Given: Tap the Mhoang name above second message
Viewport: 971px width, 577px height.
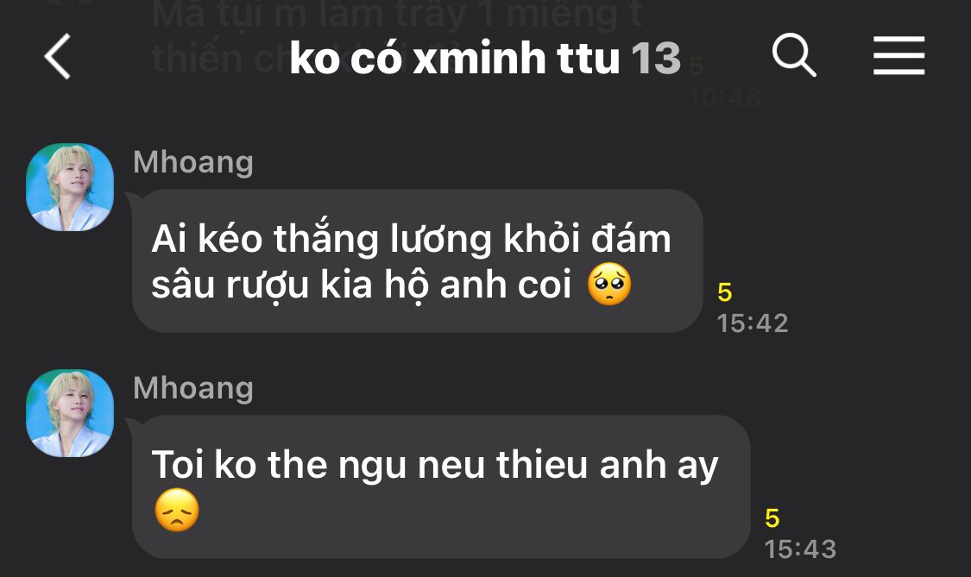Looking at the screenshot, I should pos(193,388).
